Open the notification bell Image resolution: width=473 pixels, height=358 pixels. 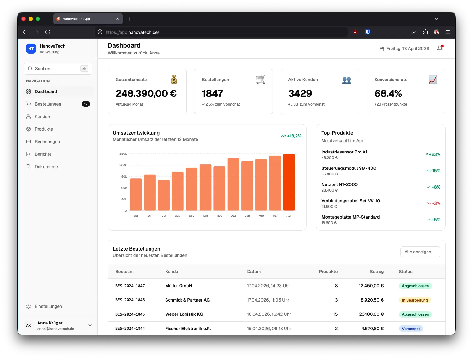click(439, 49)
